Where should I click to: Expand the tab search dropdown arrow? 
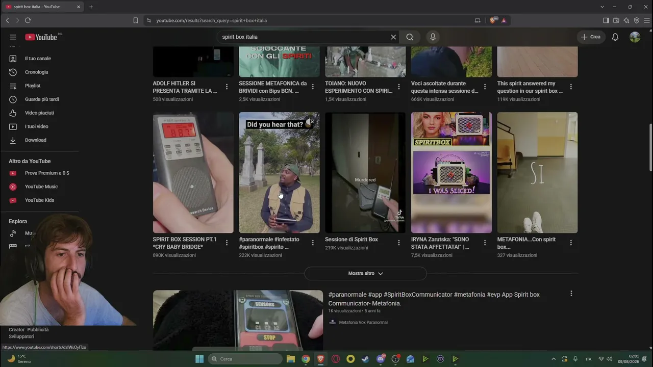[x=602, y=7]
